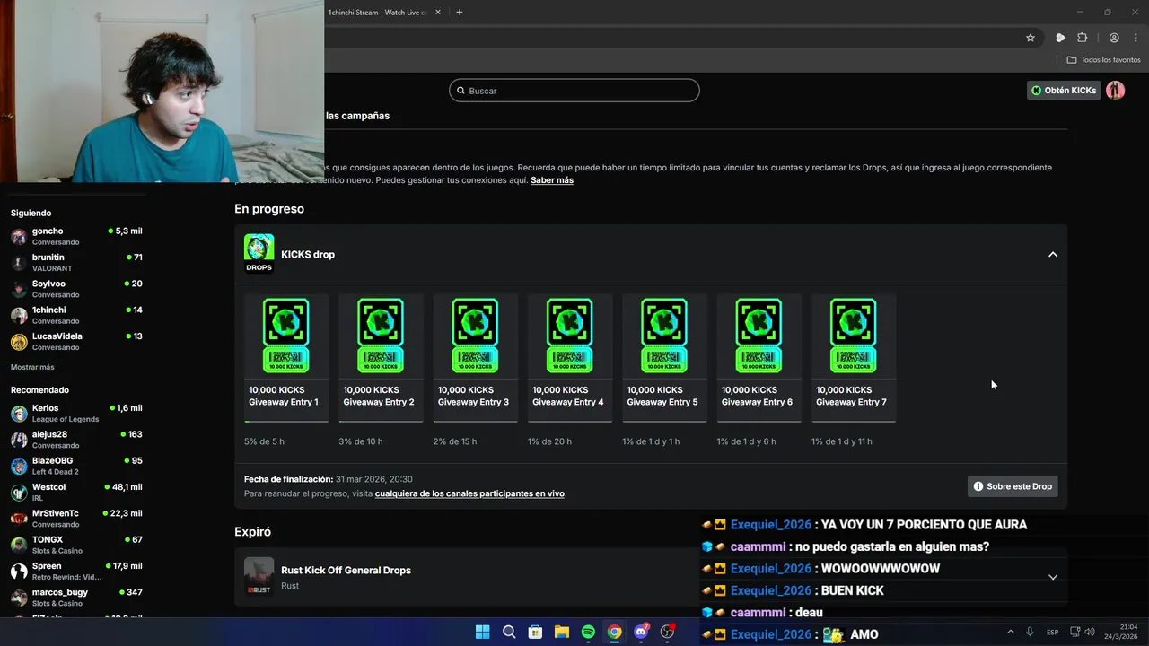This screenshot has height=646, width=1149.
Task: Click the Rust game thumbnail
Action: [x=259, y=576]
